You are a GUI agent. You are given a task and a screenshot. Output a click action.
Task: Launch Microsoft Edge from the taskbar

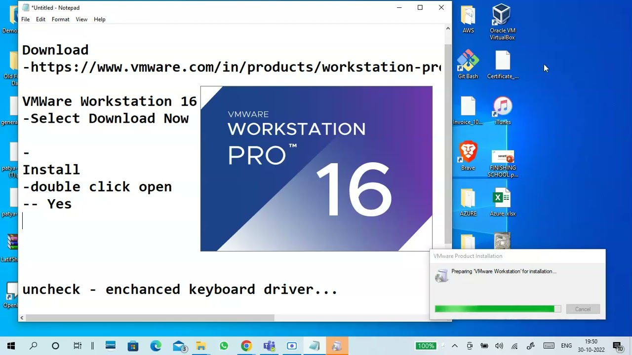tap(156, 346)
